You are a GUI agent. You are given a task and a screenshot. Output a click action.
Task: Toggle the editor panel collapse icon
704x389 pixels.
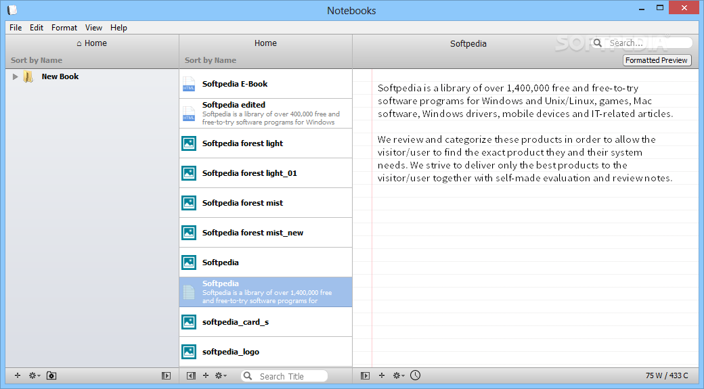[365, 375]
